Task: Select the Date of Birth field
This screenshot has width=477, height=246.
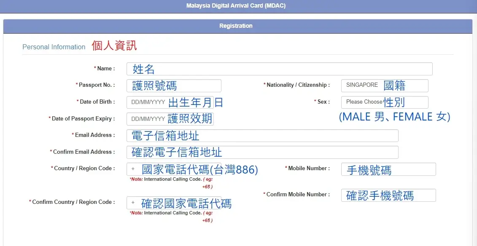Action: click(170, 102)
